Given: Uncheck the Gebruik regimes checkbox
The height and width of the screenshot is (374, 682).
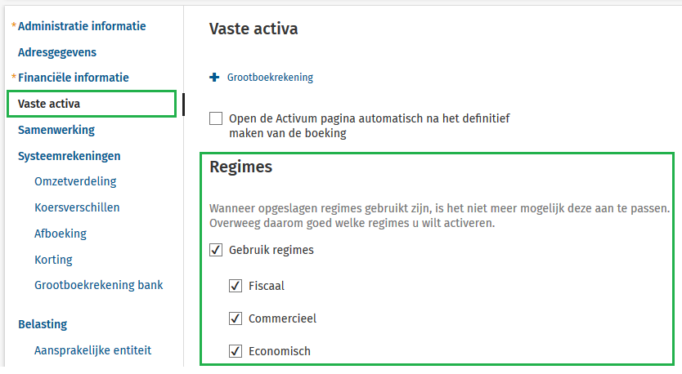Looking at the screenshot, I should [x=216, y=250].
